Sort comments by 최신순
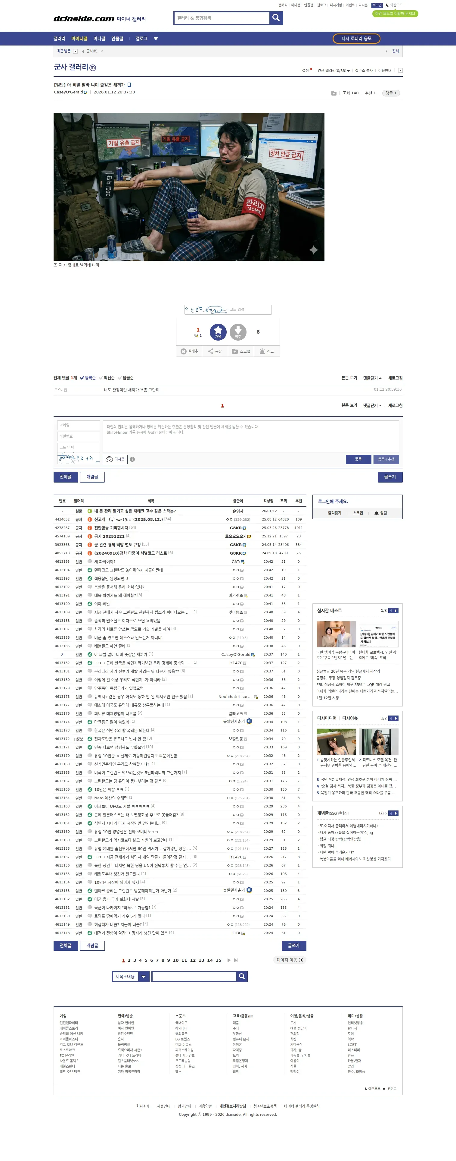 coord(107,378)
